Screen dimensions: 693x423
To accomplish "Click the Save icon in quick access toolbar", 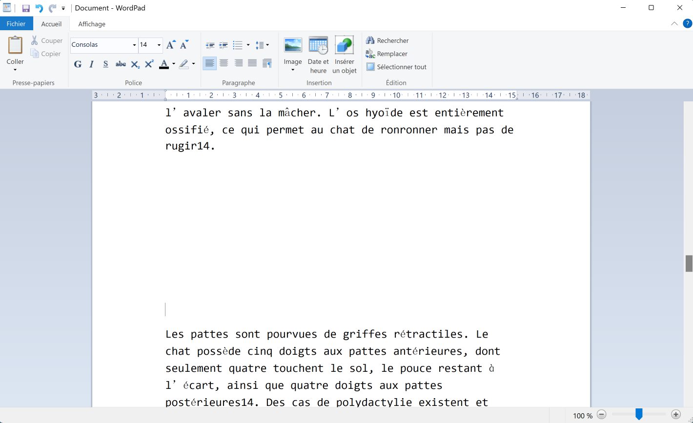I will click(x=26, y=8).
